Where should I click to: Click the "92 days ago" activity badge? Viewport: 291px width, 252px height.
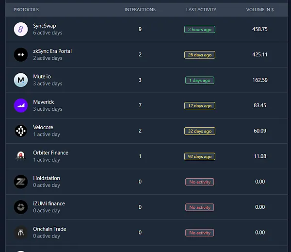200,157
